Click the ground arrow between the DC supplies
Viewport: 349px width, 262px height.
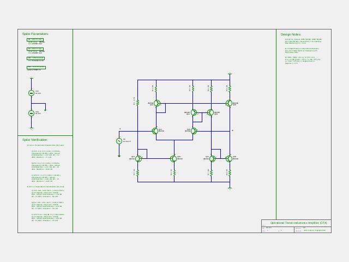coord(45,110)
